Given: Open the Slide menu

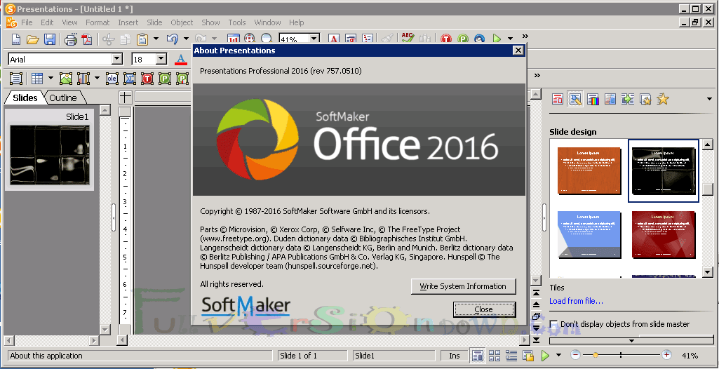Looking at the screenshot, I should [154, 22].
